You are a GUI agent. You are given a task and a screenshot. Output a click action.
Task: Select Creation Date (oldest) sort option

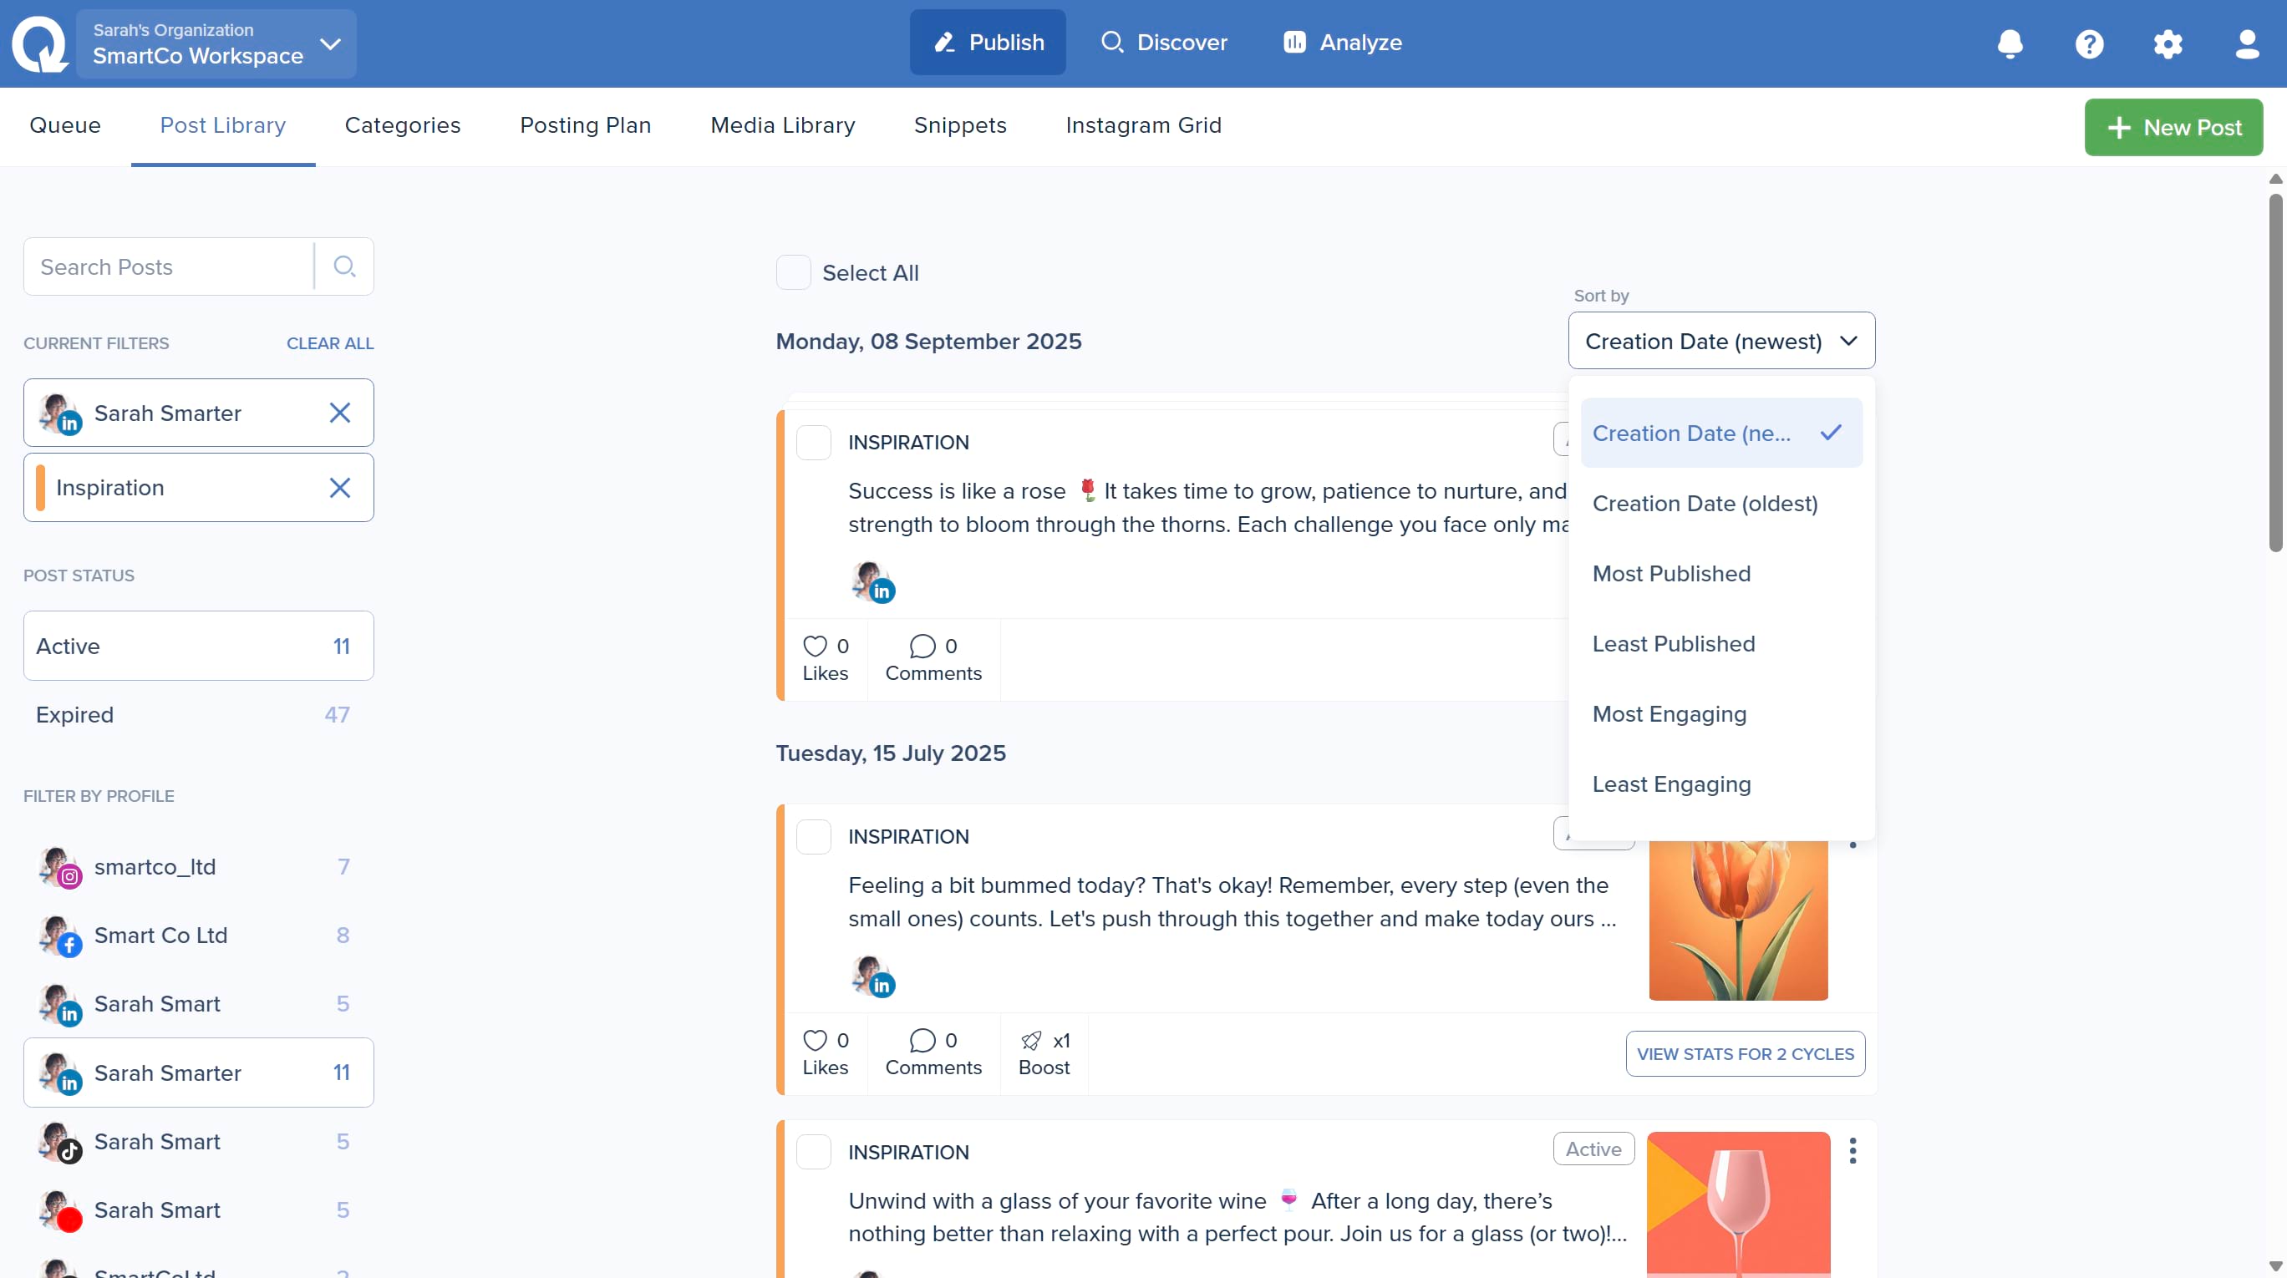[1705, 505]
